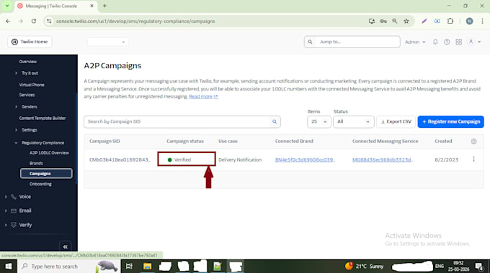Go to Overview in sidebar
The height and width of the screenshot is (273, 490).
coord(28,61)
